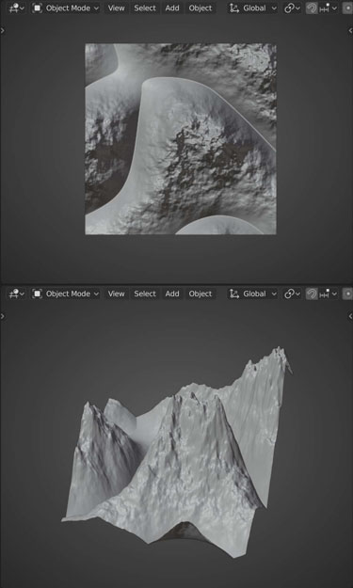
Task: Open Object menu in top viewport header
Action: [201, 8]
